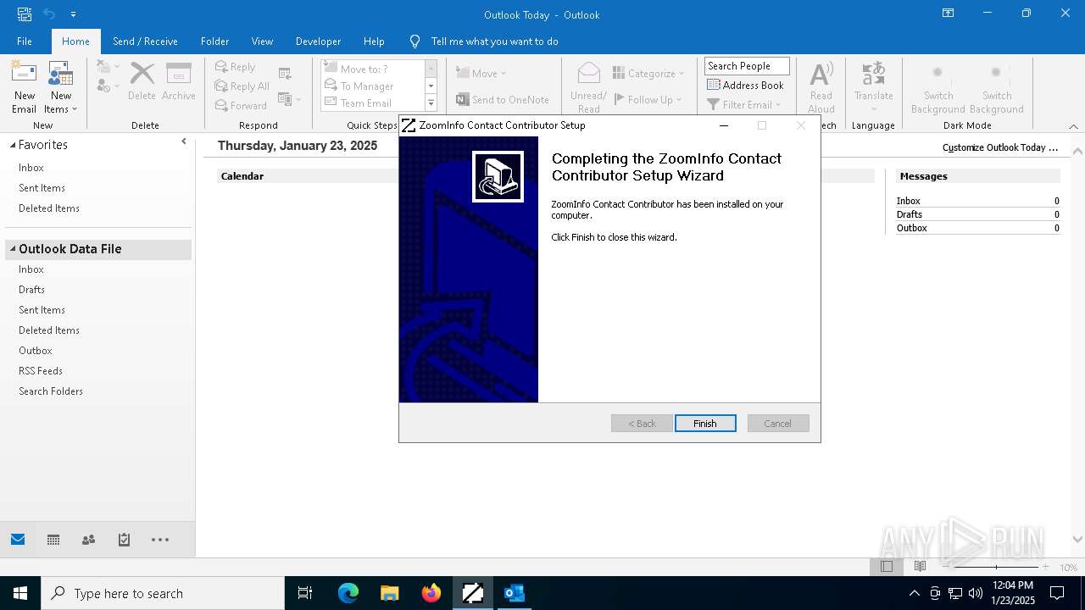
Task: Switch to Tasks navigation icon
Action: coord(124,540)
